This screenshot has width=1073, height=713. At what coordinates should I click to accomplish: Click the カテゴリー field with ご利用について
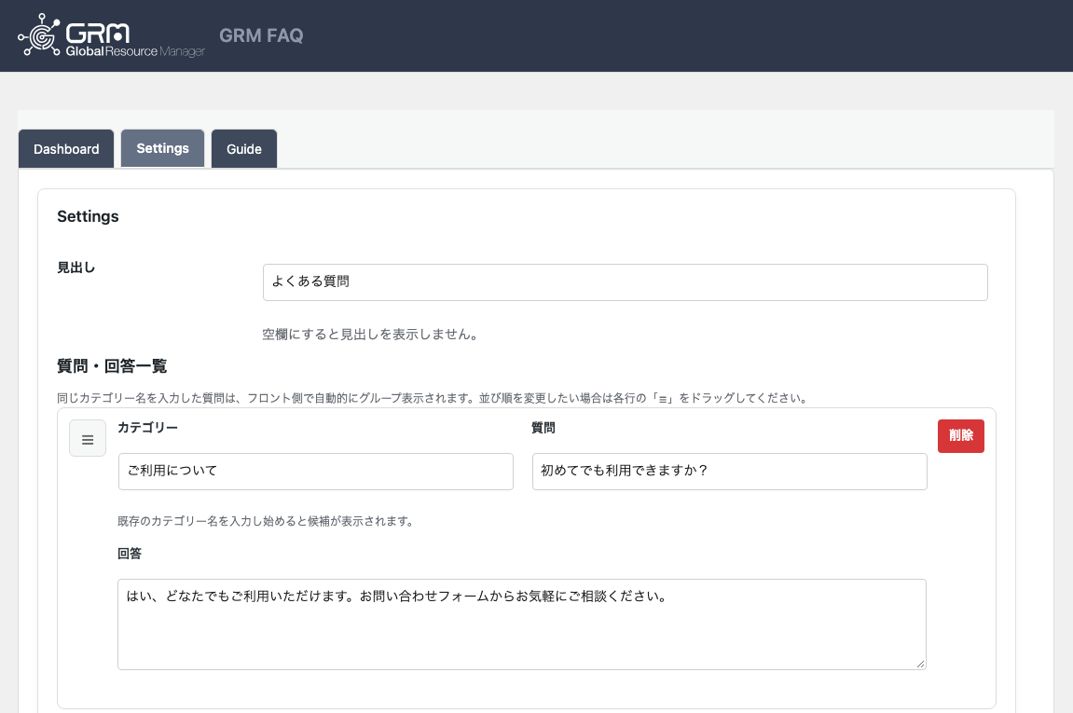[x=315, y=472]
